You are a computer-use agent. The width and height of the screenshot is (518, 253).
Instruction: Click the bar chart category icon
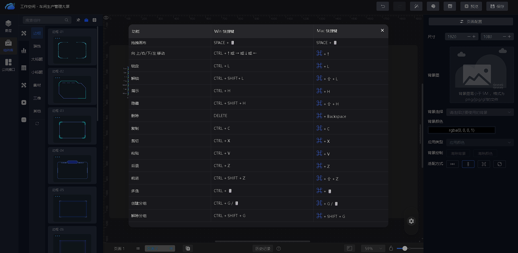coord(24,51)
